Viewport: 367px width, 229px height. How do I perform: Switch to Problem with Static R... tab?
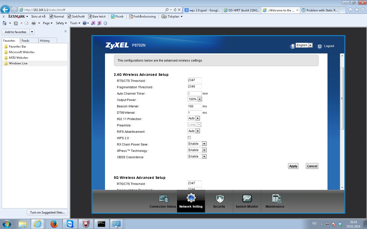(x=320, y=10)
